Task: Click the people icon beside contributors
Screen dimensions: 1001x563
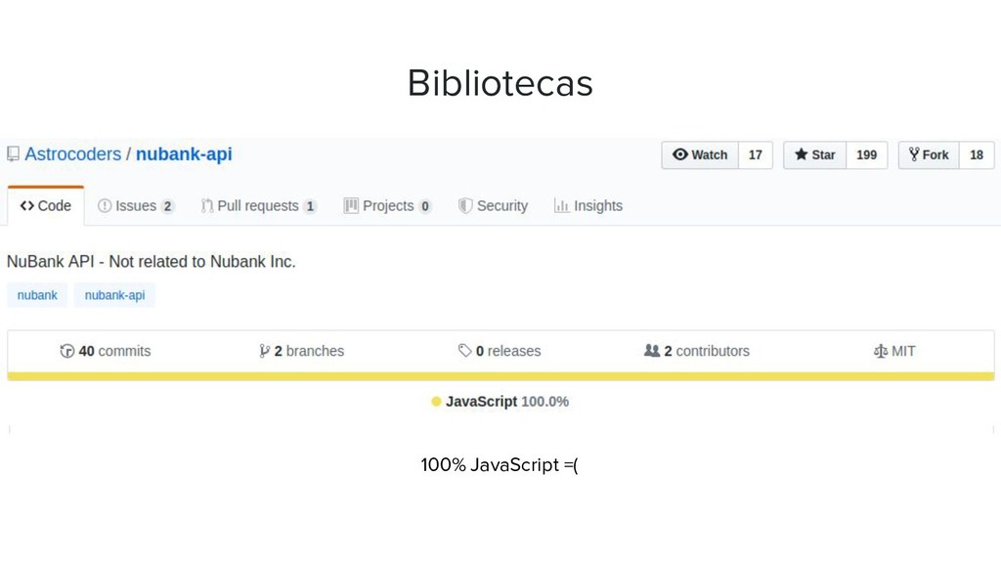Action: coord(651,351)
